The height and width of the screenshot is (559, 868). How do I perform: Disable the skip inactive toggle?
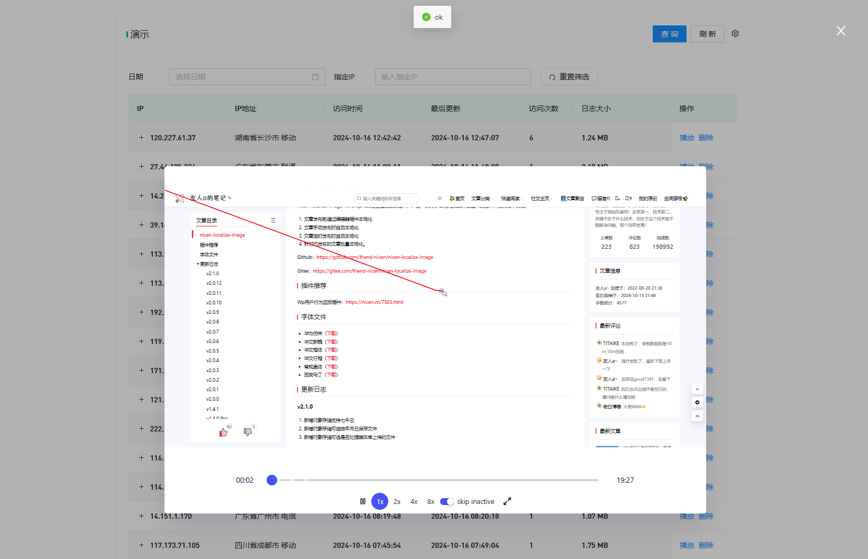tap(447, 501)
